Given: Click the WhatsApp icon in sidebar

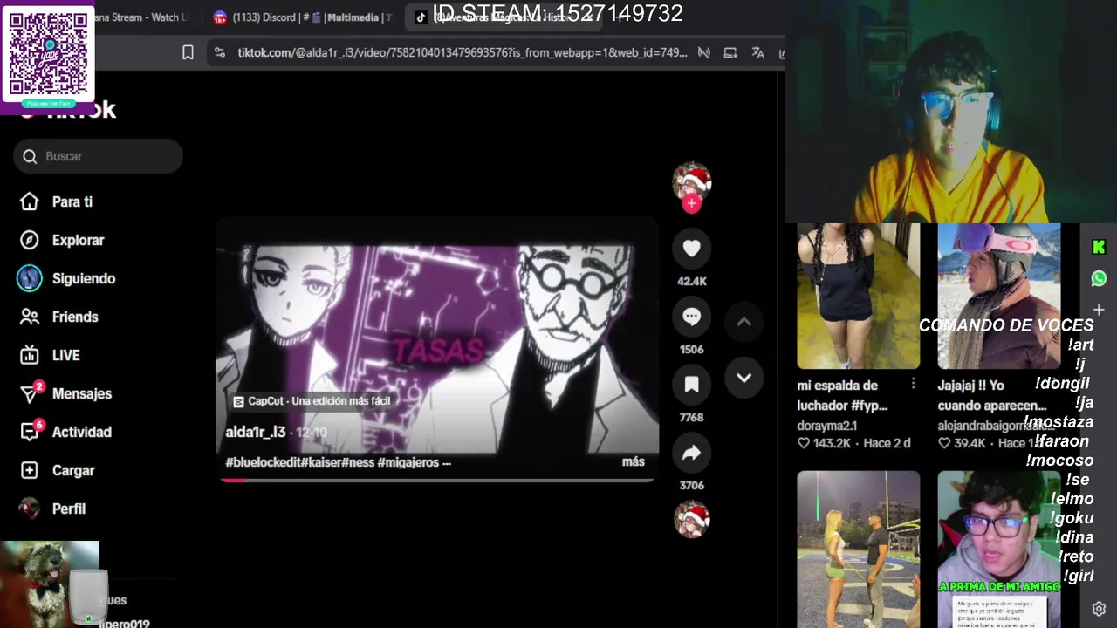Looking at the screenshot, I should click(x=1099, y=278).
